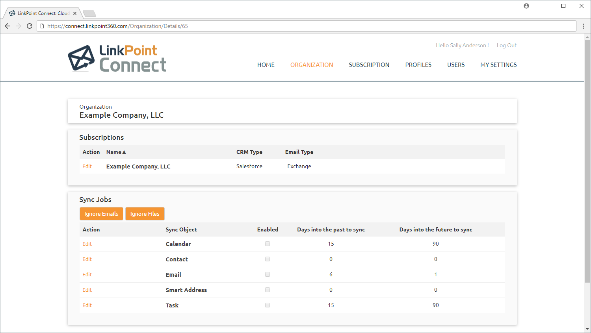The height and width of the screenshot is (333, 591).
Task: Toggle Enabled checkbox for Calendar
Action: tap(268, 244)
